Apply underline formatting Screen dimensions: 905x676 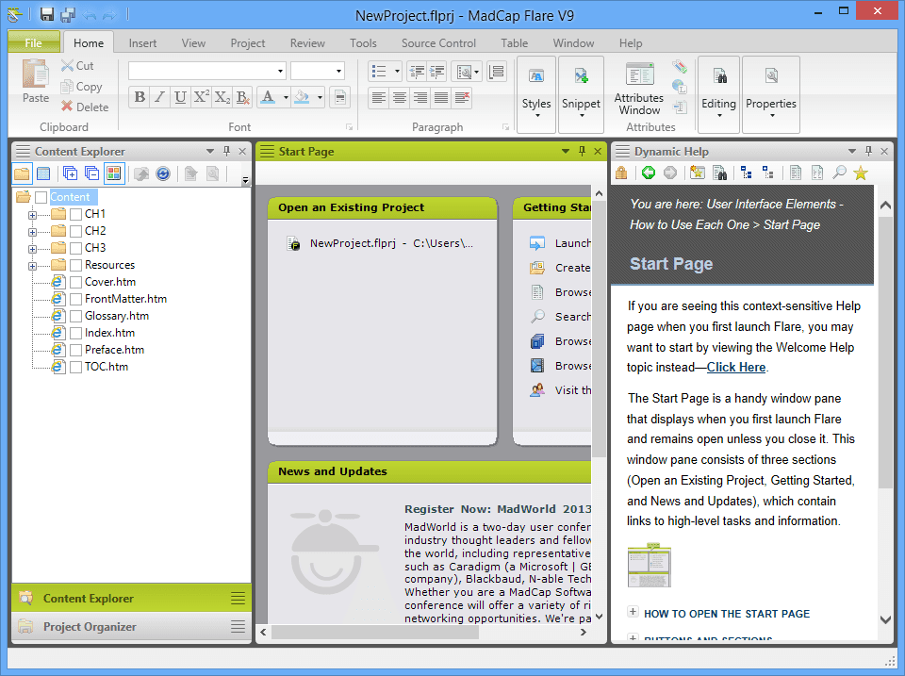(180, 97)
